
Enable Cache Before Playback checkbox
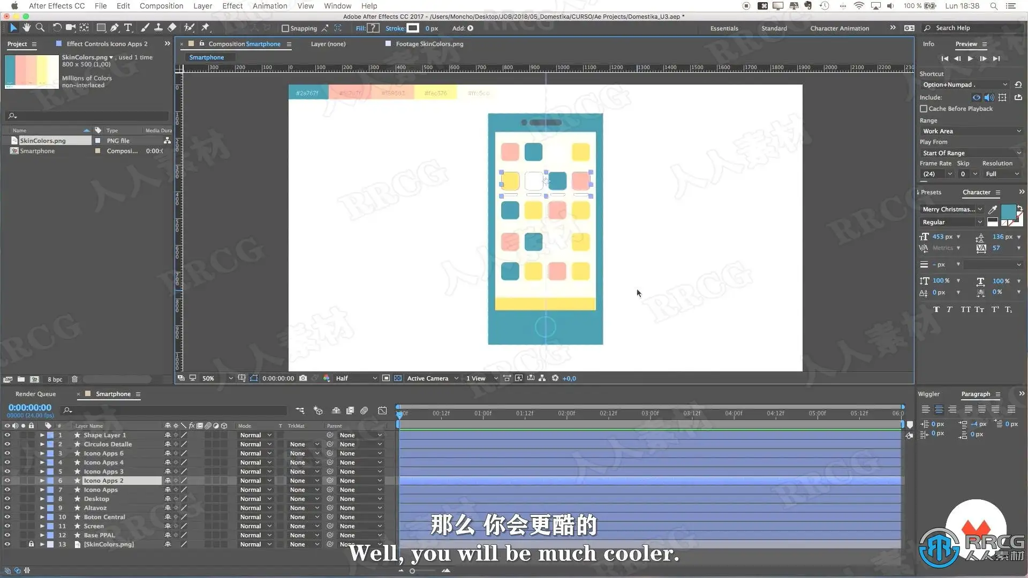click(924, 109)
